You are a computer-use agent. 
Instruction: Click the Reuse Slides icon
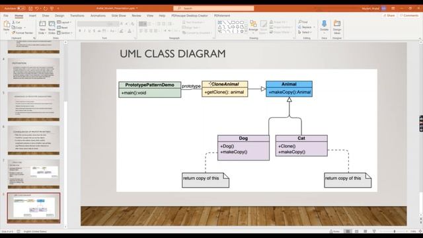tap(52, 24)
